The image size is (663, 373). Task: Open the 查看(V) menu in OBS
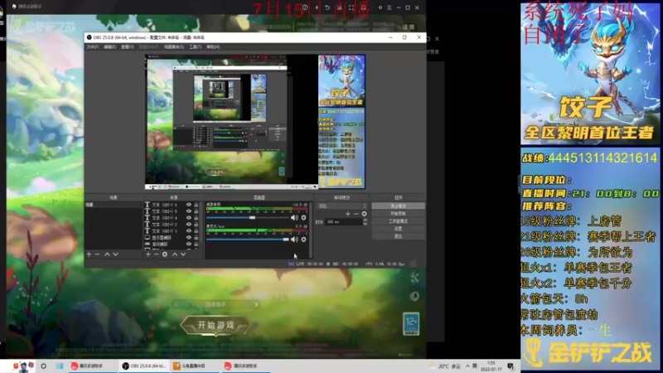[x=128, y=47]
